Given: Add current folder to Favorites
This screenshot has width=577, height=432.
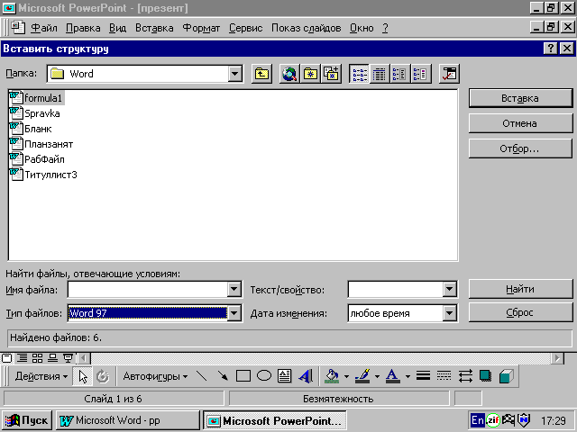Looking at the screenshot, I should click(331, 74).
